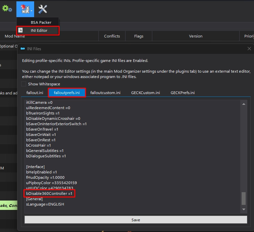The image size is (254, 232).
Task: Switch to the fallout.ini tab
Action: [35, 93]
